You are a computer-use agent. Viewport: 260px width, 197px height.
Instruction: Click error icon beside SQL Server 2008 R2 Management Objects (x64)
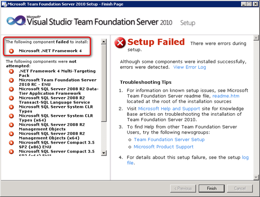pos(12,134)
